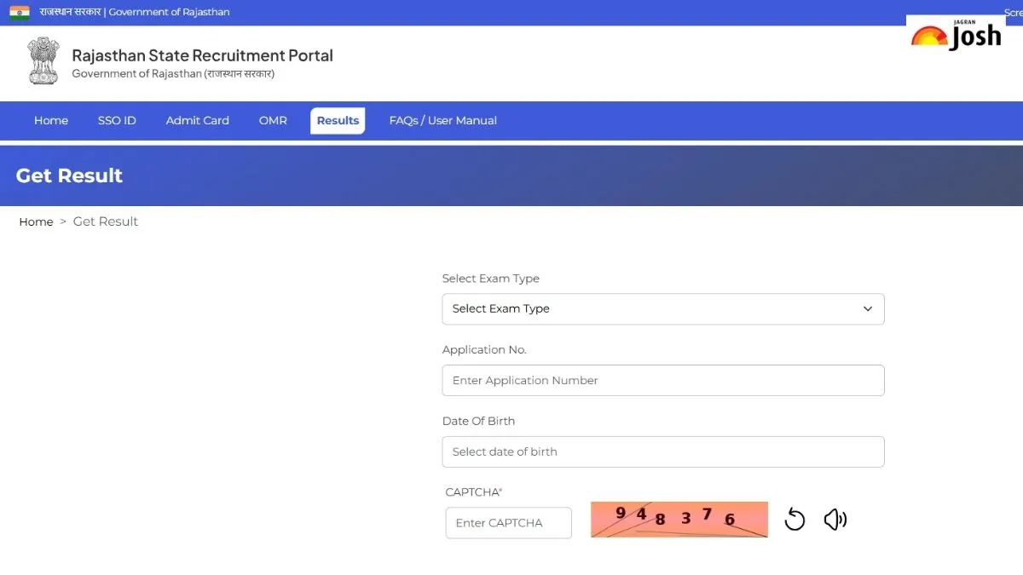The width and height of the screenshot is (1023, 575).
Task: Play the CAPTCHA audio speaker icon
Action: click(835, 520)
